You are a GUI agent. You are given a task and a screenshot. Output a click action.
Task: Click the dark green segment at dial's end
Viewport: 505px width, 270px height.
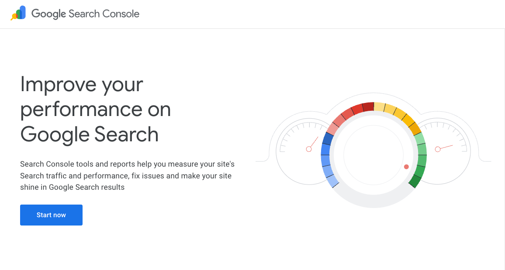[x=415, y=181]
